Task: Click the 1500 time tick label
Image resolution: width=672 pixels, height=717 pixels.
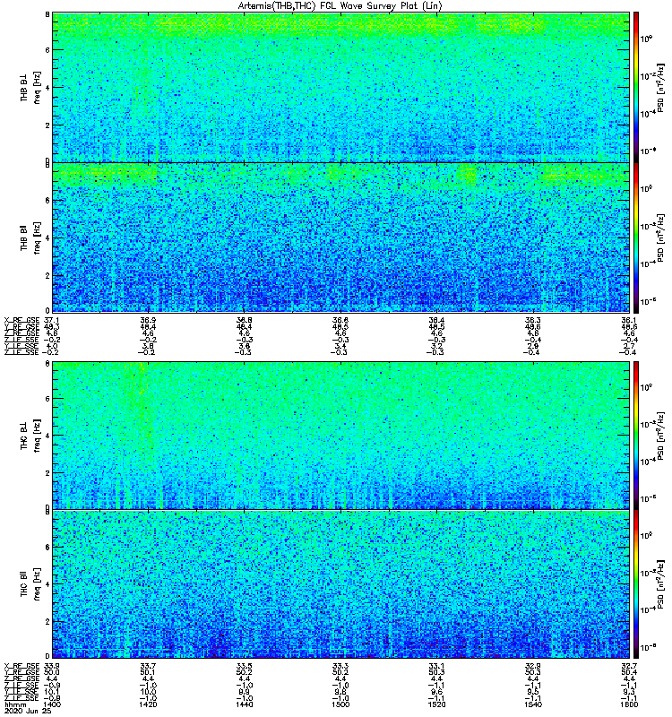Action: coord(340,704)
